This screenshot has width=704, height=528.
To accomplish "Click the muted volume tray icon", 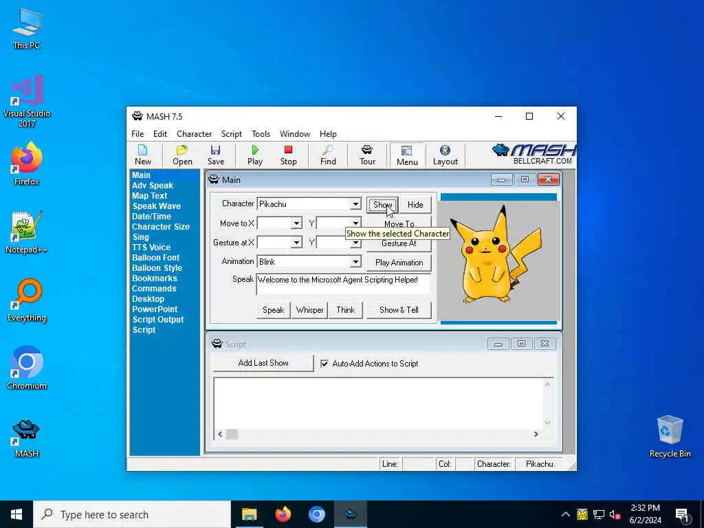I will coord(615,514).
